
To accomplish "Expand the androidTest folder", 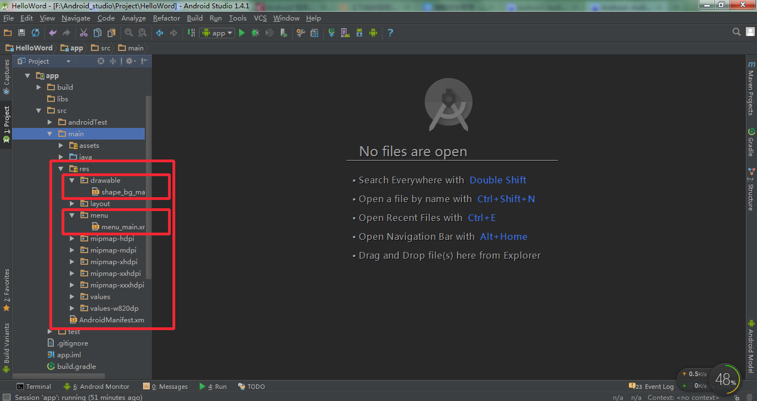I will click(50, 122).
